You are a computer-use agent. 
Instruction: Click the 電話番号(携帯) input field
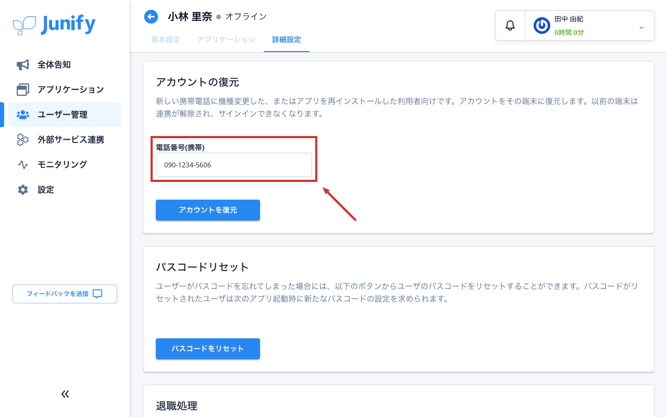coord(234,165)
